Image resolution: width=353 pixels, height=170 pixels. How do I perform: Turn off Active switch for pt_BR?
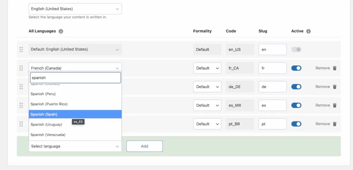[296, 124]
